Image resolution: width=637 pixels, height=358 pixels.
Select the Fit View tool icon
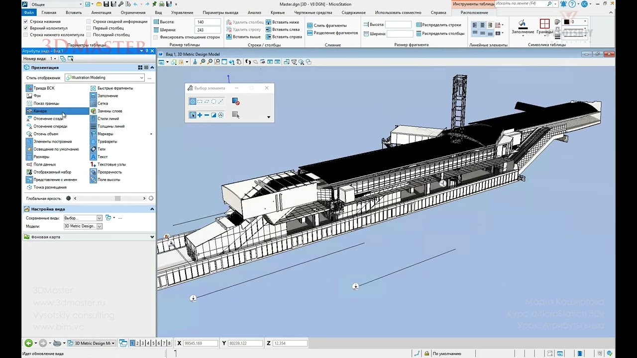coord(224,62)
